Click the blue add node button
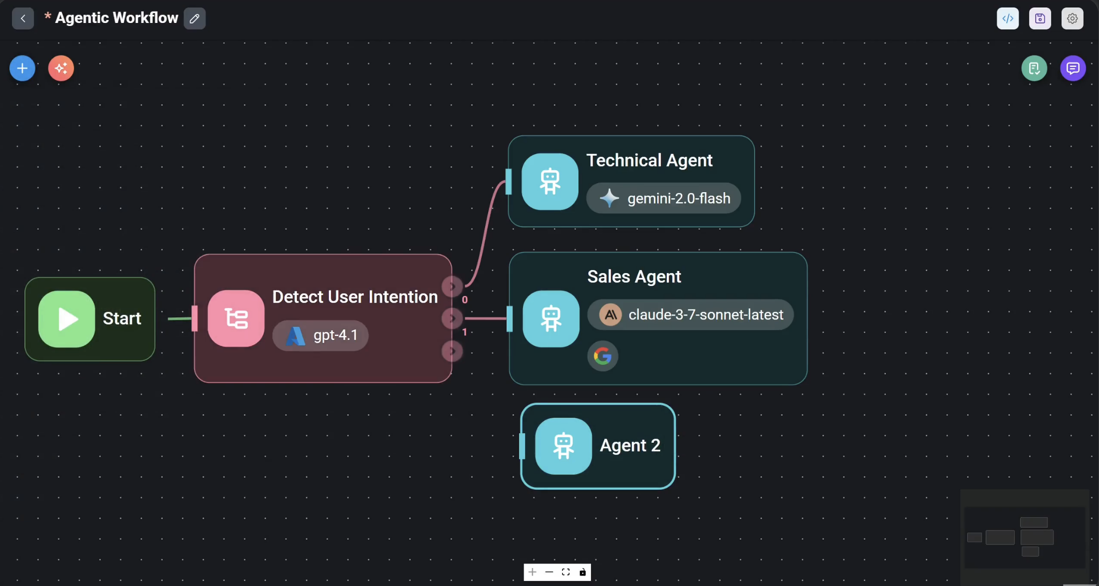The width and height of the screenshot is (1099, 586). click(x=22, y=68)
